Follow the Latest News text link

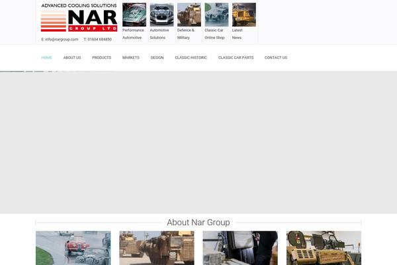click(238, 34)
